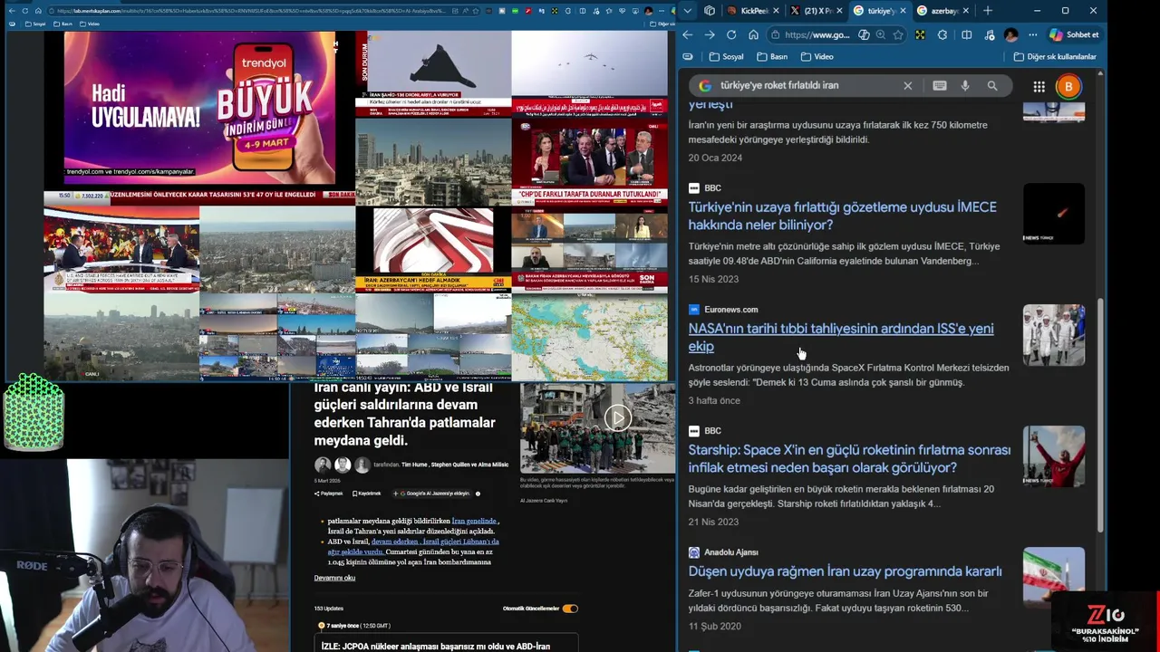The image size is (1160, 652).
Task: Open the Anadolu Ajansı Iran flag thumbnail
Action: 1053,577
